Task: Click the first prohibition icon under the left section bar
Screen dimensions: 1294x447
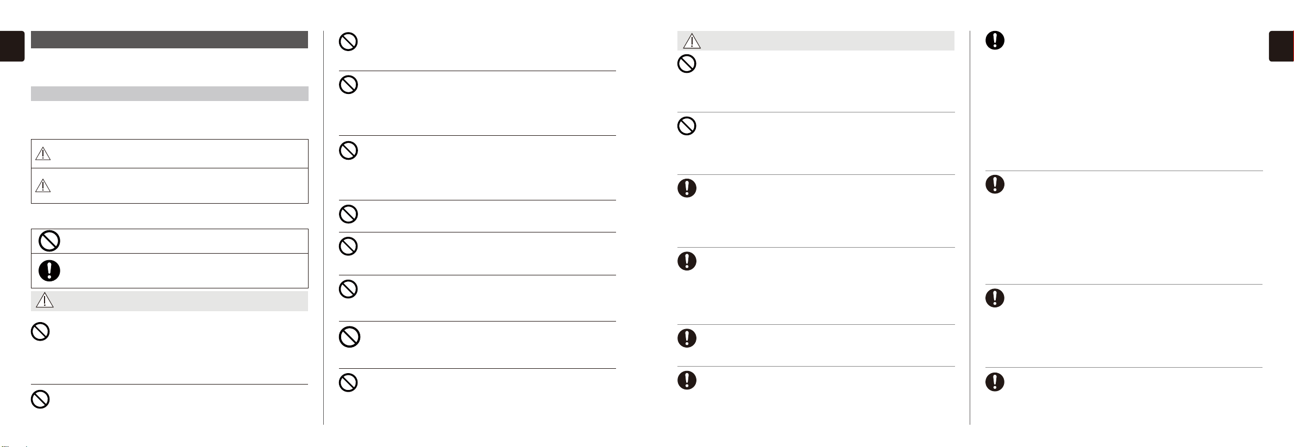Action: (x=40, y=332)
